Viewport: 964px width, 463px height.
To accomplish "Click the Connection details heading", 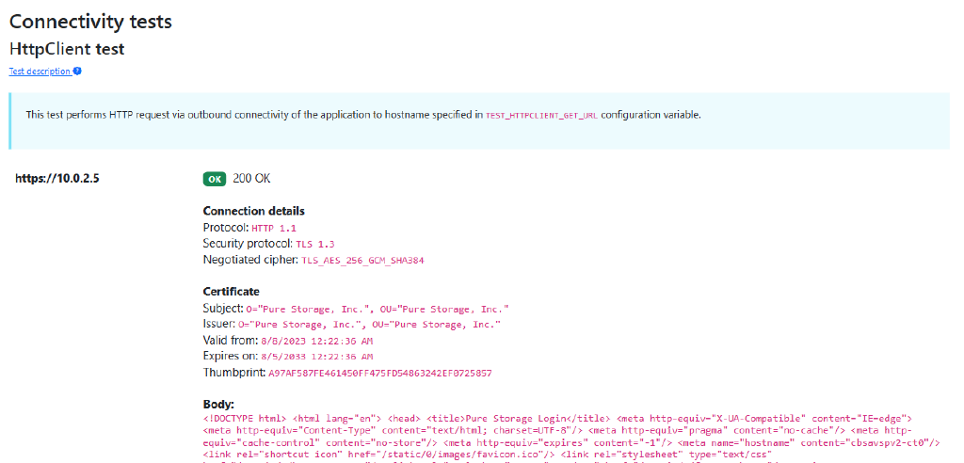I will [x=254, y=211].
